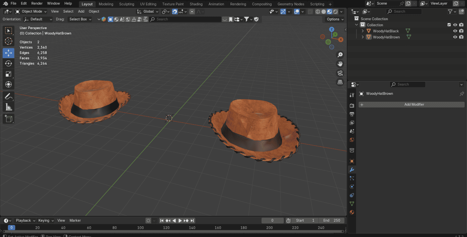Hide WoodyHatBlack in viewport using eye icon
This screenshot has width=467, height=237.
tap(455, 31)
